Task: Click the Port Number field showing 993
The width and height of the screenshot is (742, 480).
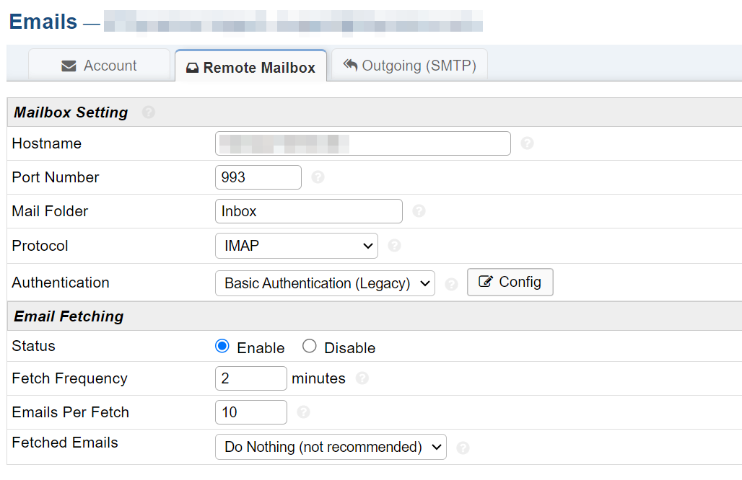Action: point(258,177)
